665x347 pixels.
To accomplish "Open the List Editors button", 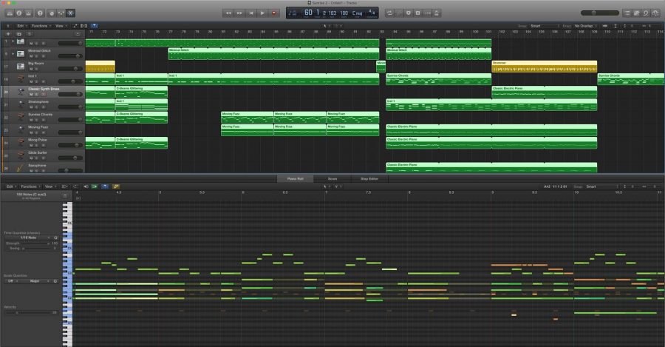I will click(627, 13).
